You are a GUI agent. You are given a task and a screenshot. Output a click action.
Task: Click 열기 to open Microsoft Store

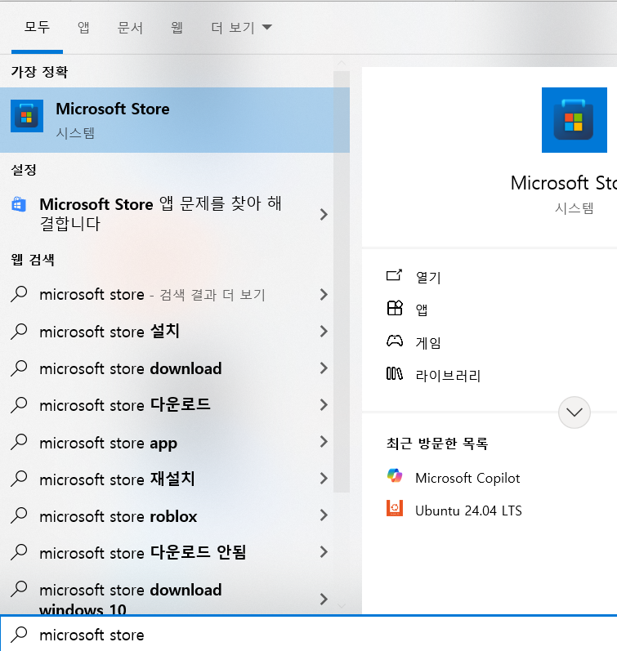(428, 277)
